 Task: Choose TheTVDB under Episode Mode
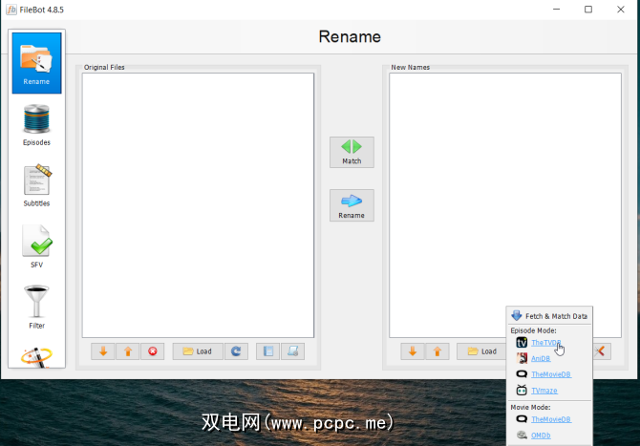click(545, 342)
